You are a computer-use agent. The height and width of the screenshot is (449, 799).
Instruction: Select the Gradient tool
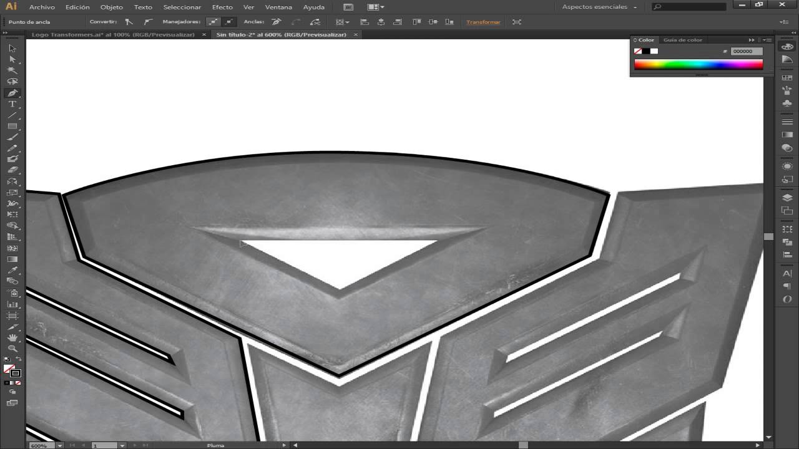pyautogui.click(x=12, y=259)
